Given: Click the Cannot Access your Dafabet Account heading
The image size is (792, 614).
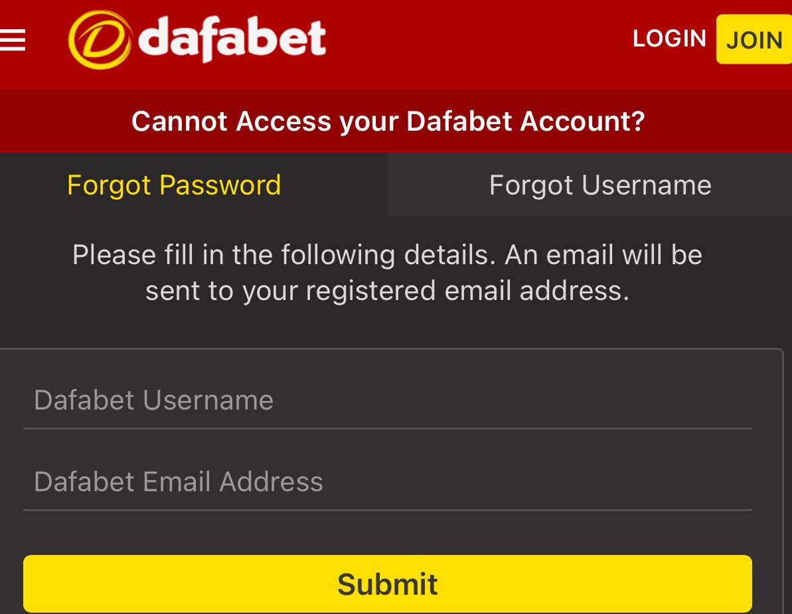Looking at the screenshot, I should [x=388, y=121].
